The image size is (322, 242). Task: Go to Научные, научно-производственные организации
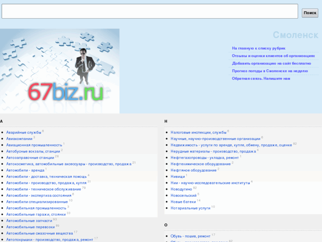(215, 139)
